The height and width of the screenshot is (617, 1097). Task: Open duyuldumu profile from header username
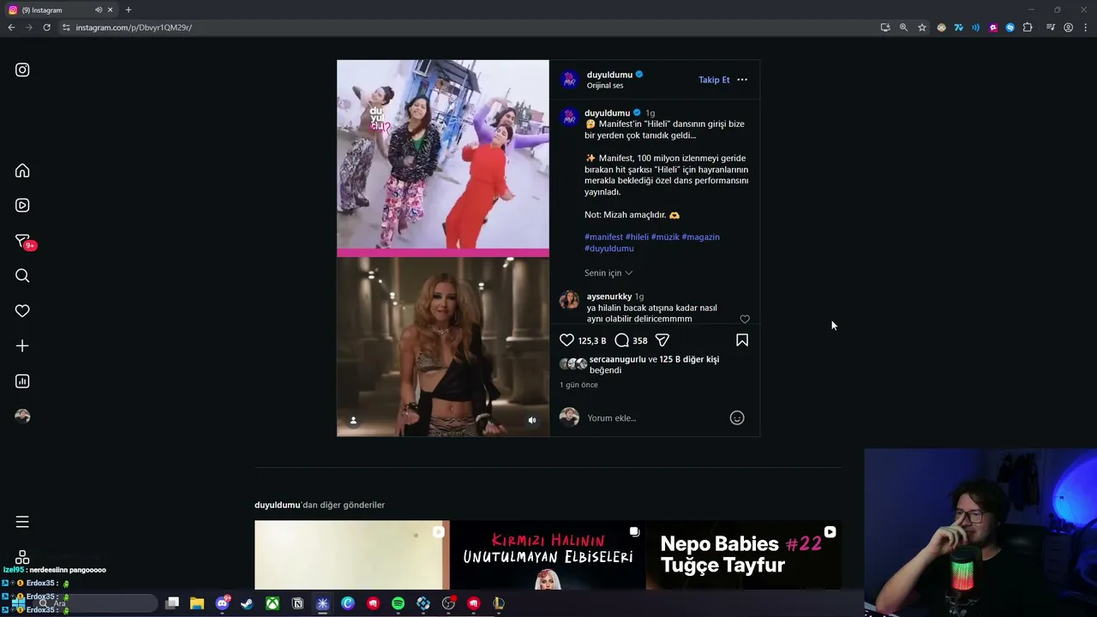(x=609, y=75)
